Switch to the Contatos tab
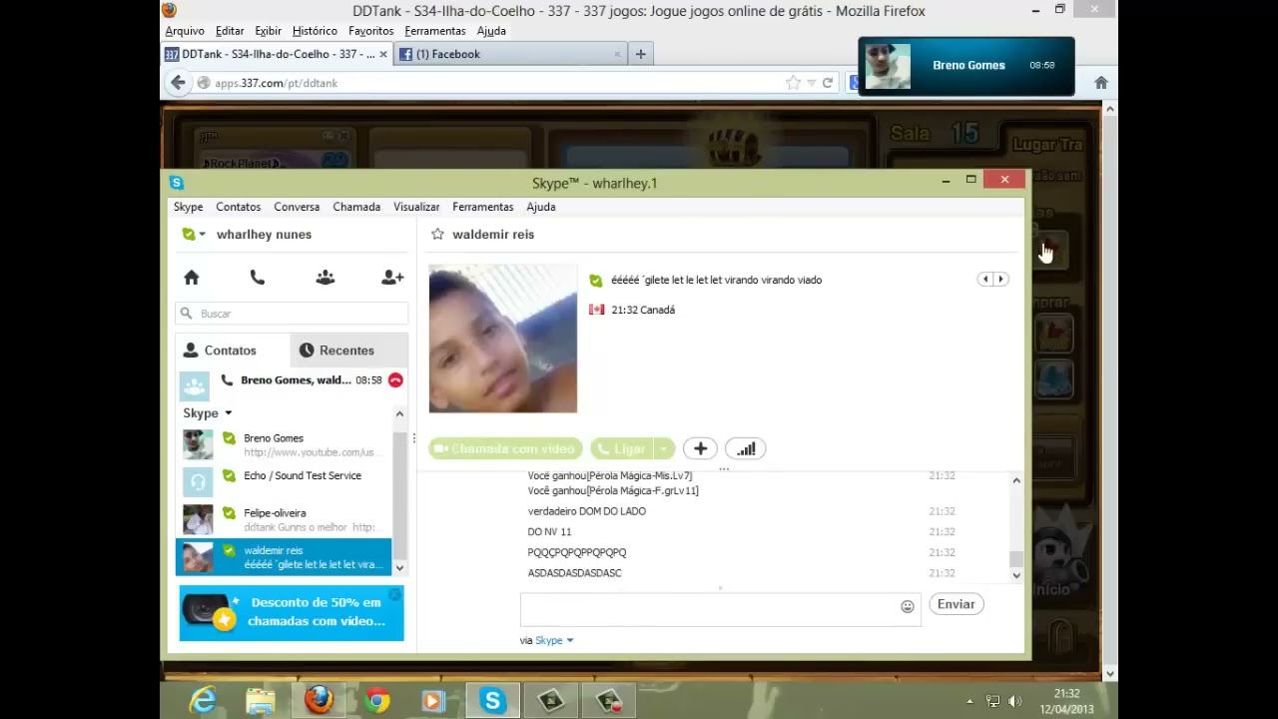Image resolution: width=1278 pixels, height=719 pixels. [x=233, y=351]
